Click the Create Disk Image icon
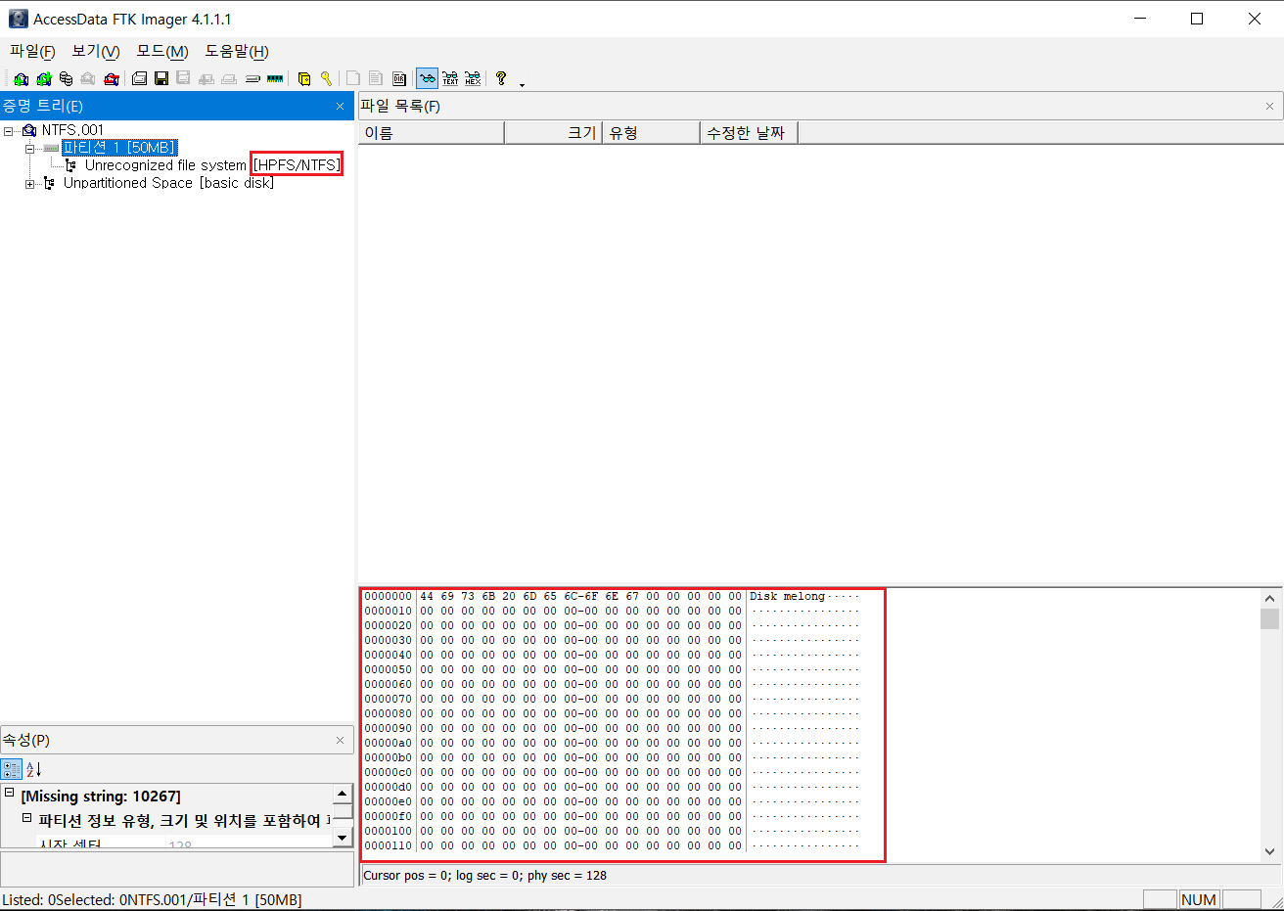1284x911 pixels. point(139,78)
